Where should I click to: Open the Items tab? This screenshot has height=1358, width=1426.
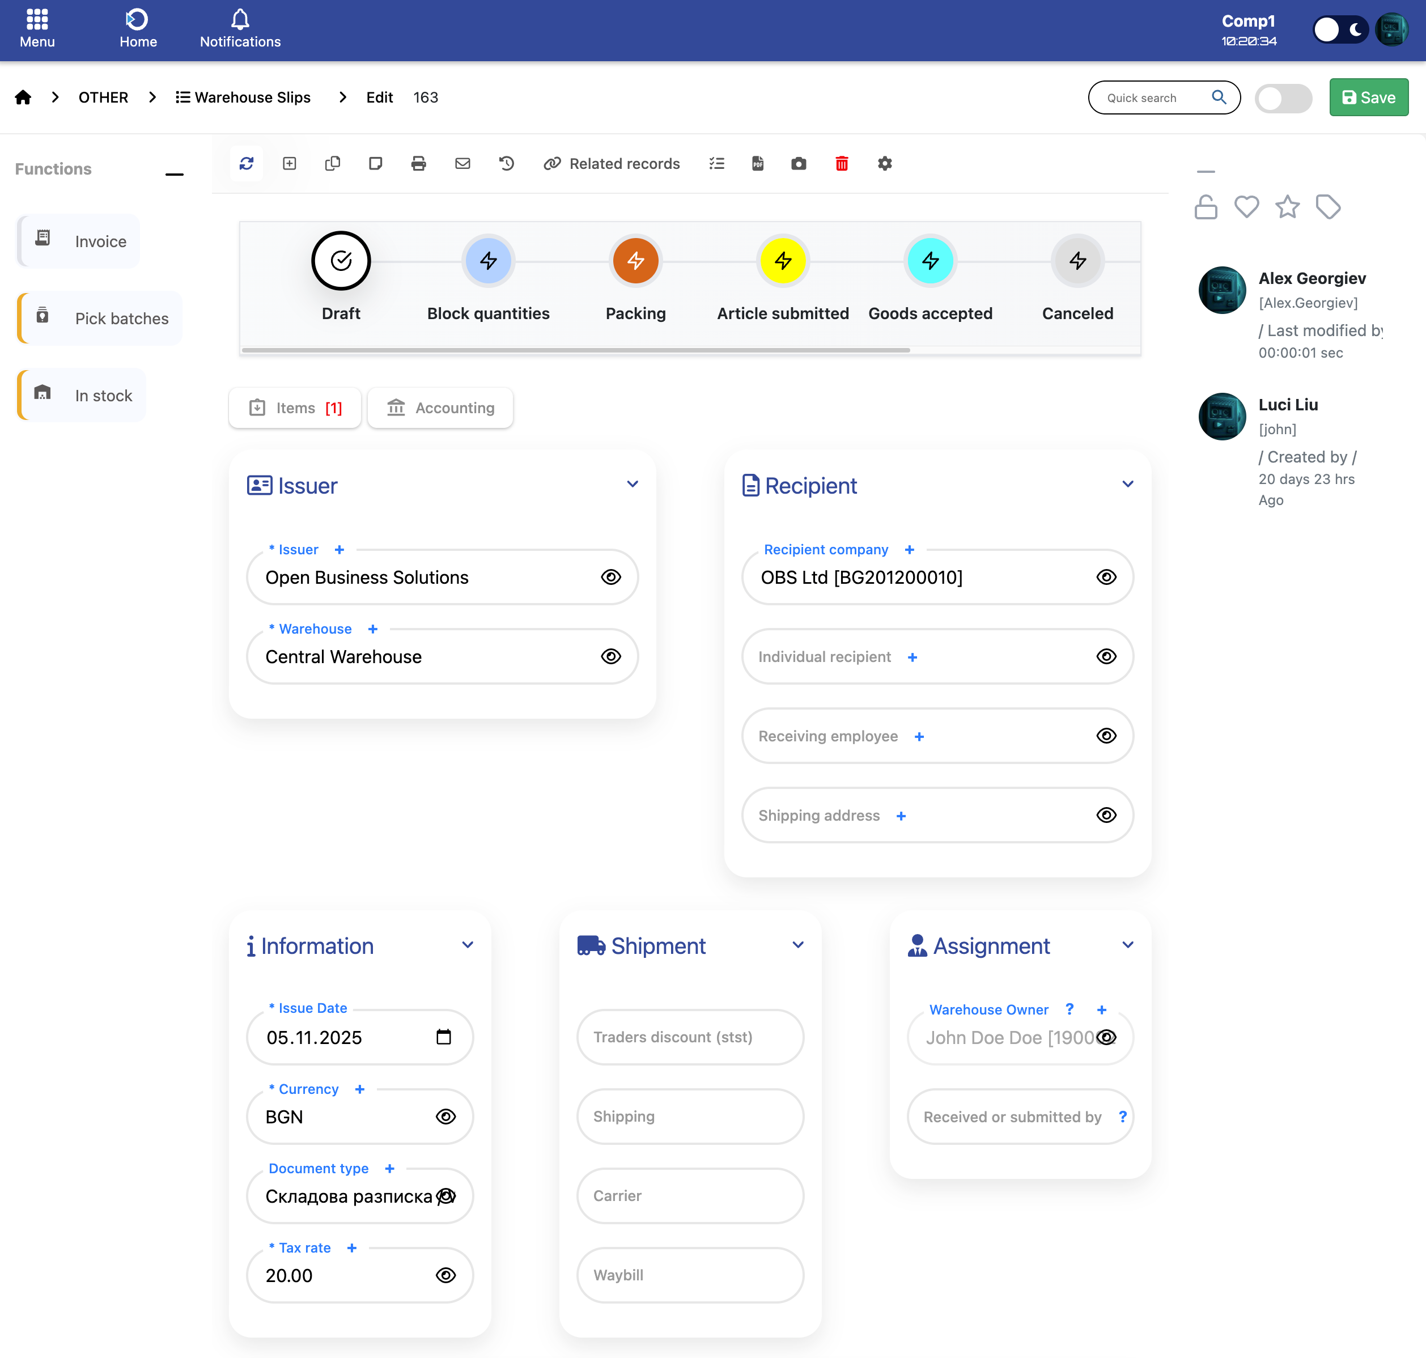click(x=295, y=408)
